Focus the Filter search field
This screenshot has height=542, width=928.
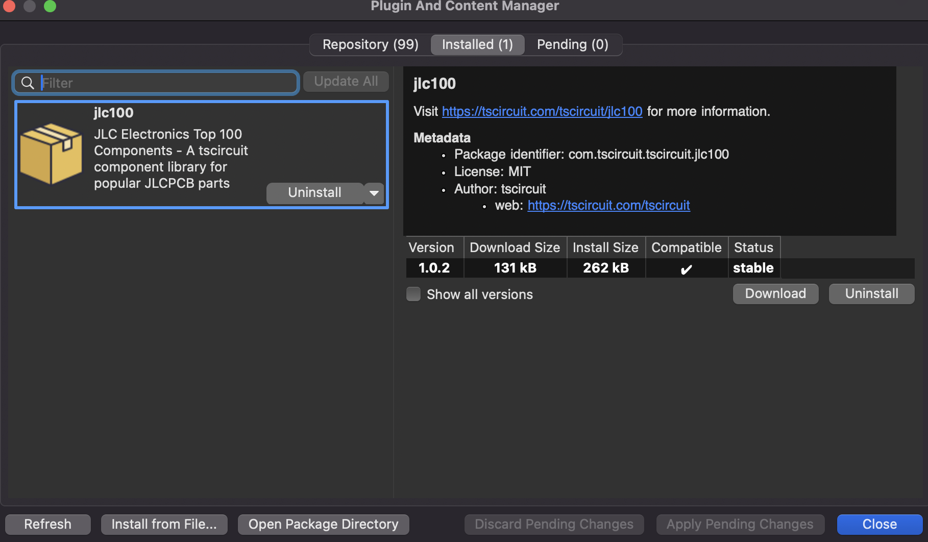(x=168, y=83)
